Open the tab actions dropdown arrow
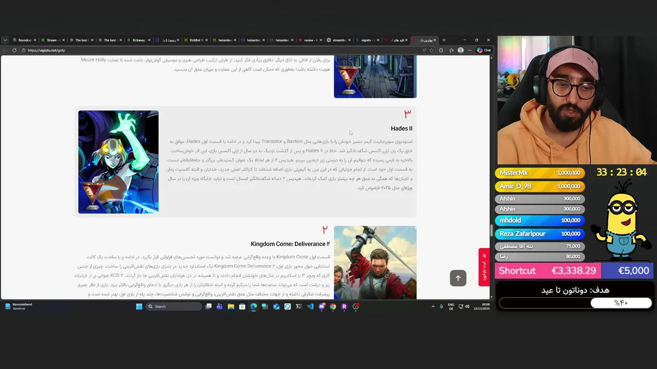This screenshot has height=369, width=657. [5, 40]
